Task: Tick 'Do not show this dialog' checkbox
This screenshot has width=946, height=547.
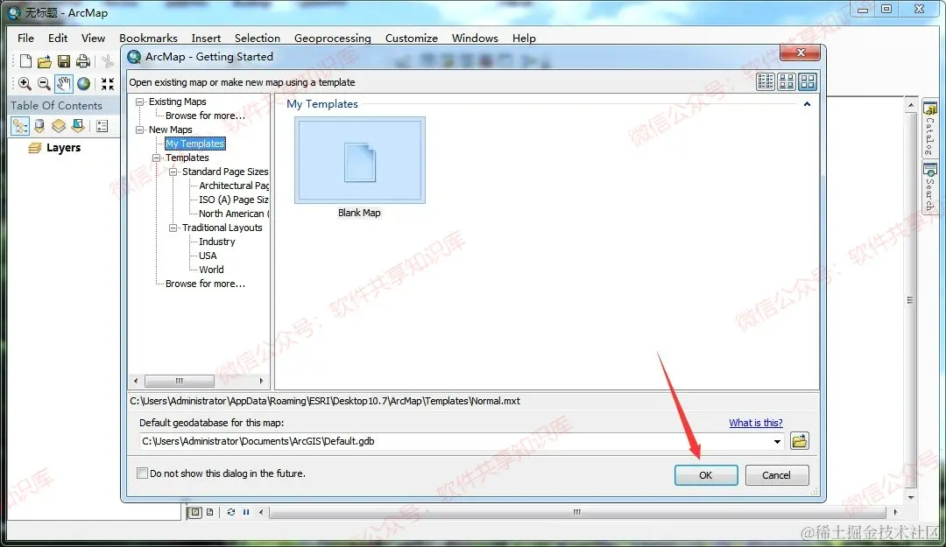Action: coord(143,473)
